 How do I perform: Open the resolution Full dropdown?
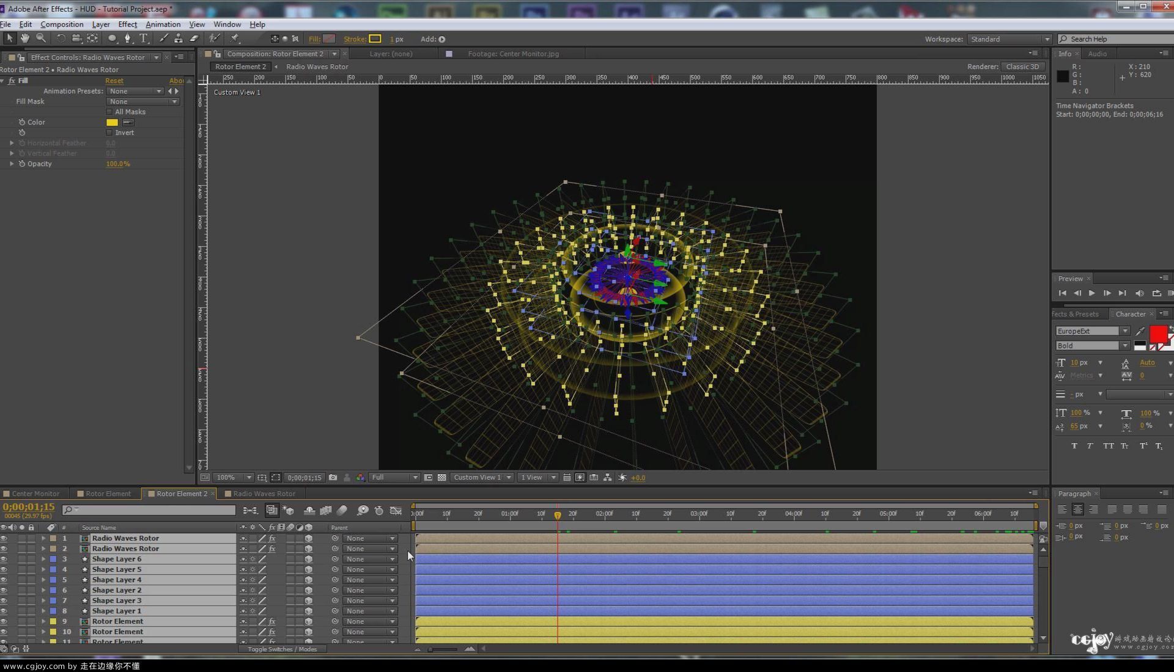(x=394, y=478)
